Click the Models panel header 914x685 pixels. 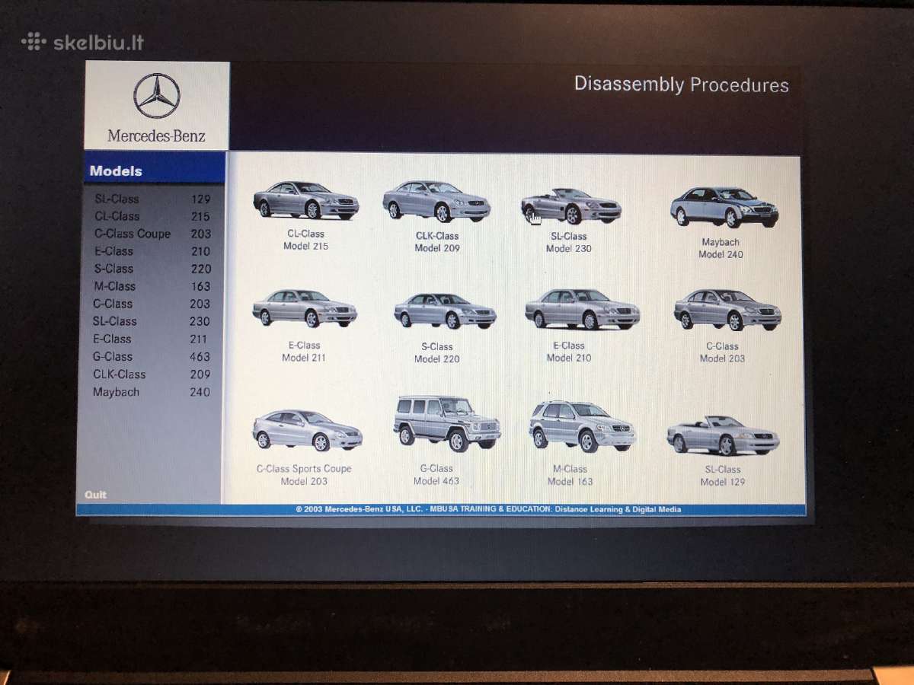point(155,170)
